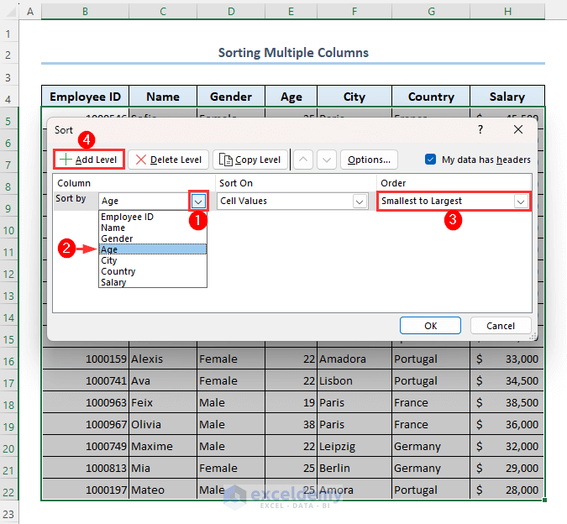Viewport: 567px width, 524px height.
Task: Click the Move Up arrow icon
Action: [x=303, y=160]
